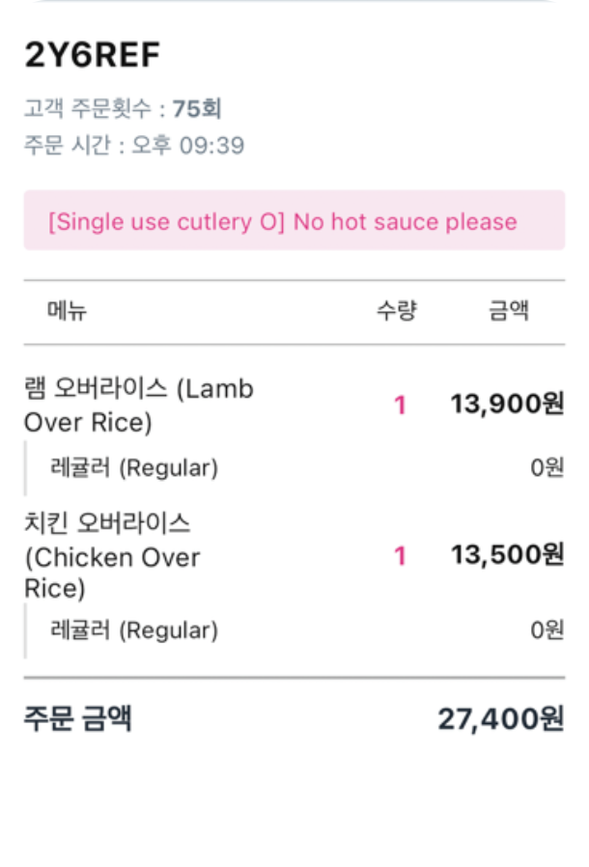Screen dimensions: 589x867
Task: Click the Lamb Over Rice quantity 1
Action: click(400, 406)
